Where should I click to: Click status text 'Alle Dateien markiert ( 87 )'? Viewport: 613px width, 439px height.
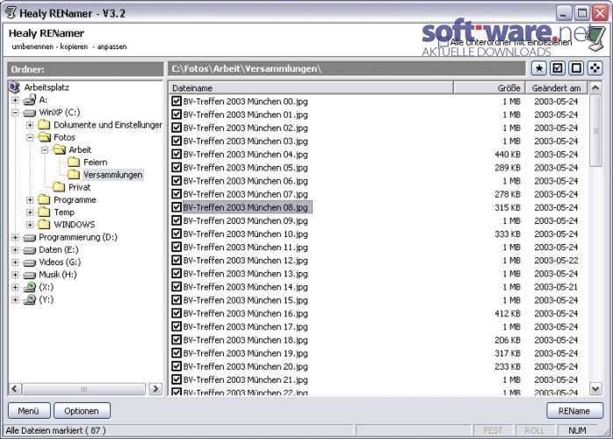pos(55,430)
